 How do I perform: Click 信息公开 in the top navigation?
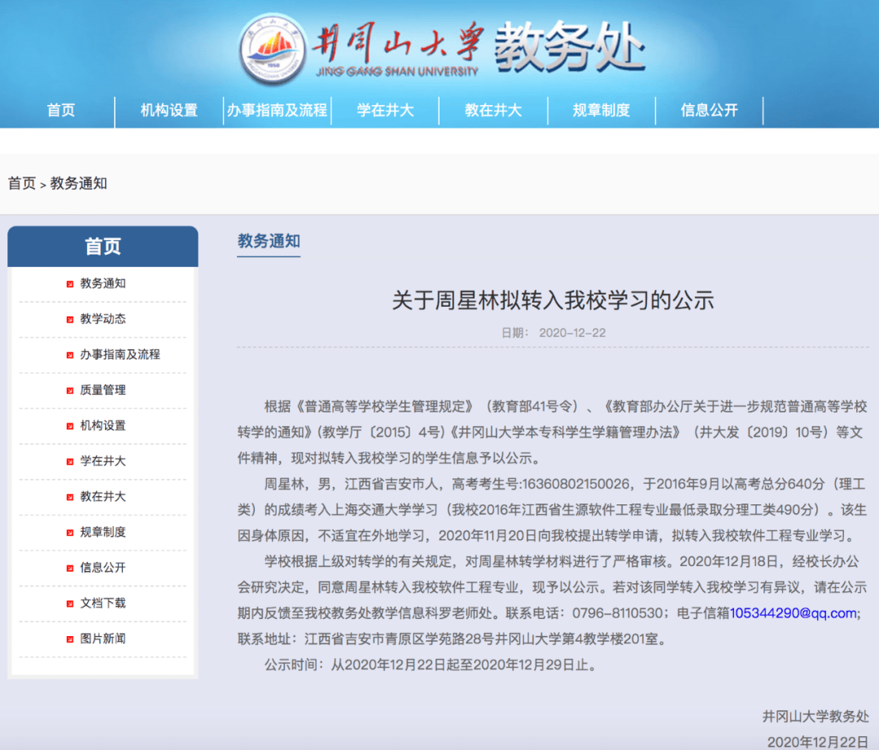coord(709,111)
